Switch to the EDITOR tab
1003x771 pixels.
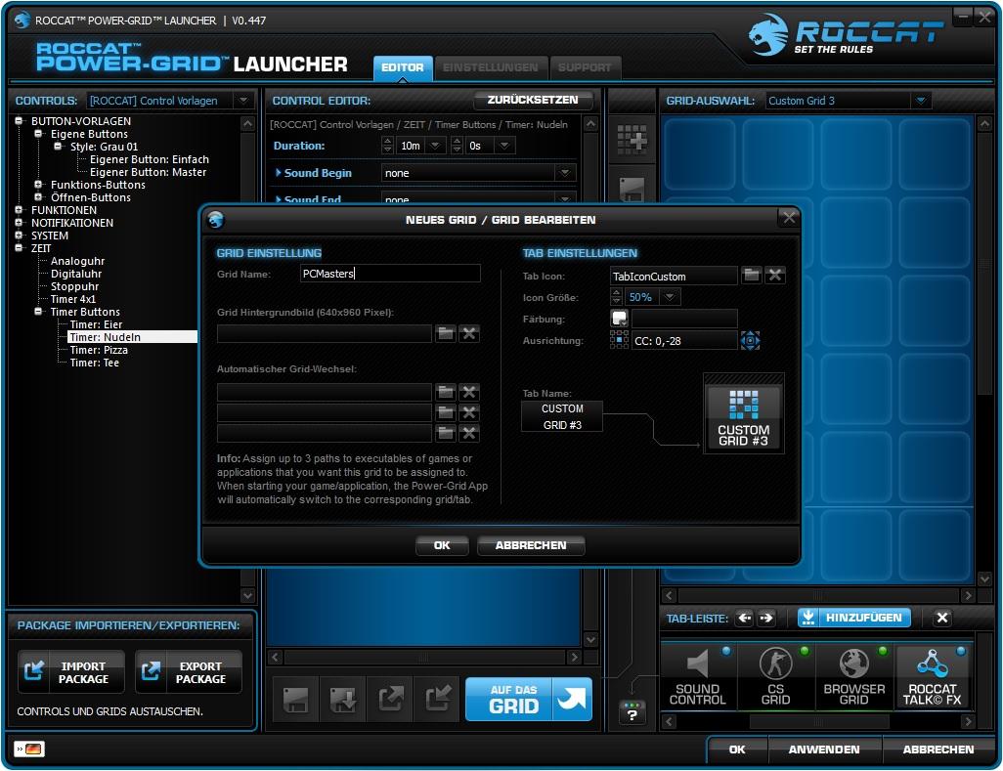click(403, 67)
